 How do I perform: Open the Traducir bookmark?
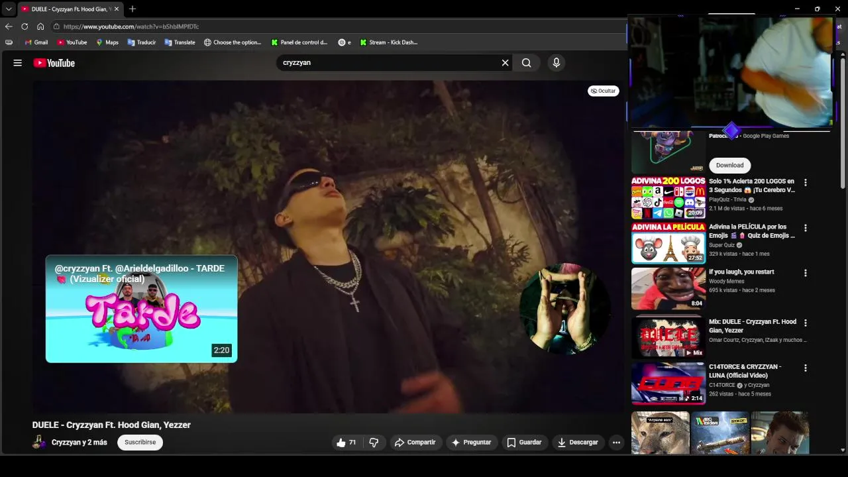141,42
